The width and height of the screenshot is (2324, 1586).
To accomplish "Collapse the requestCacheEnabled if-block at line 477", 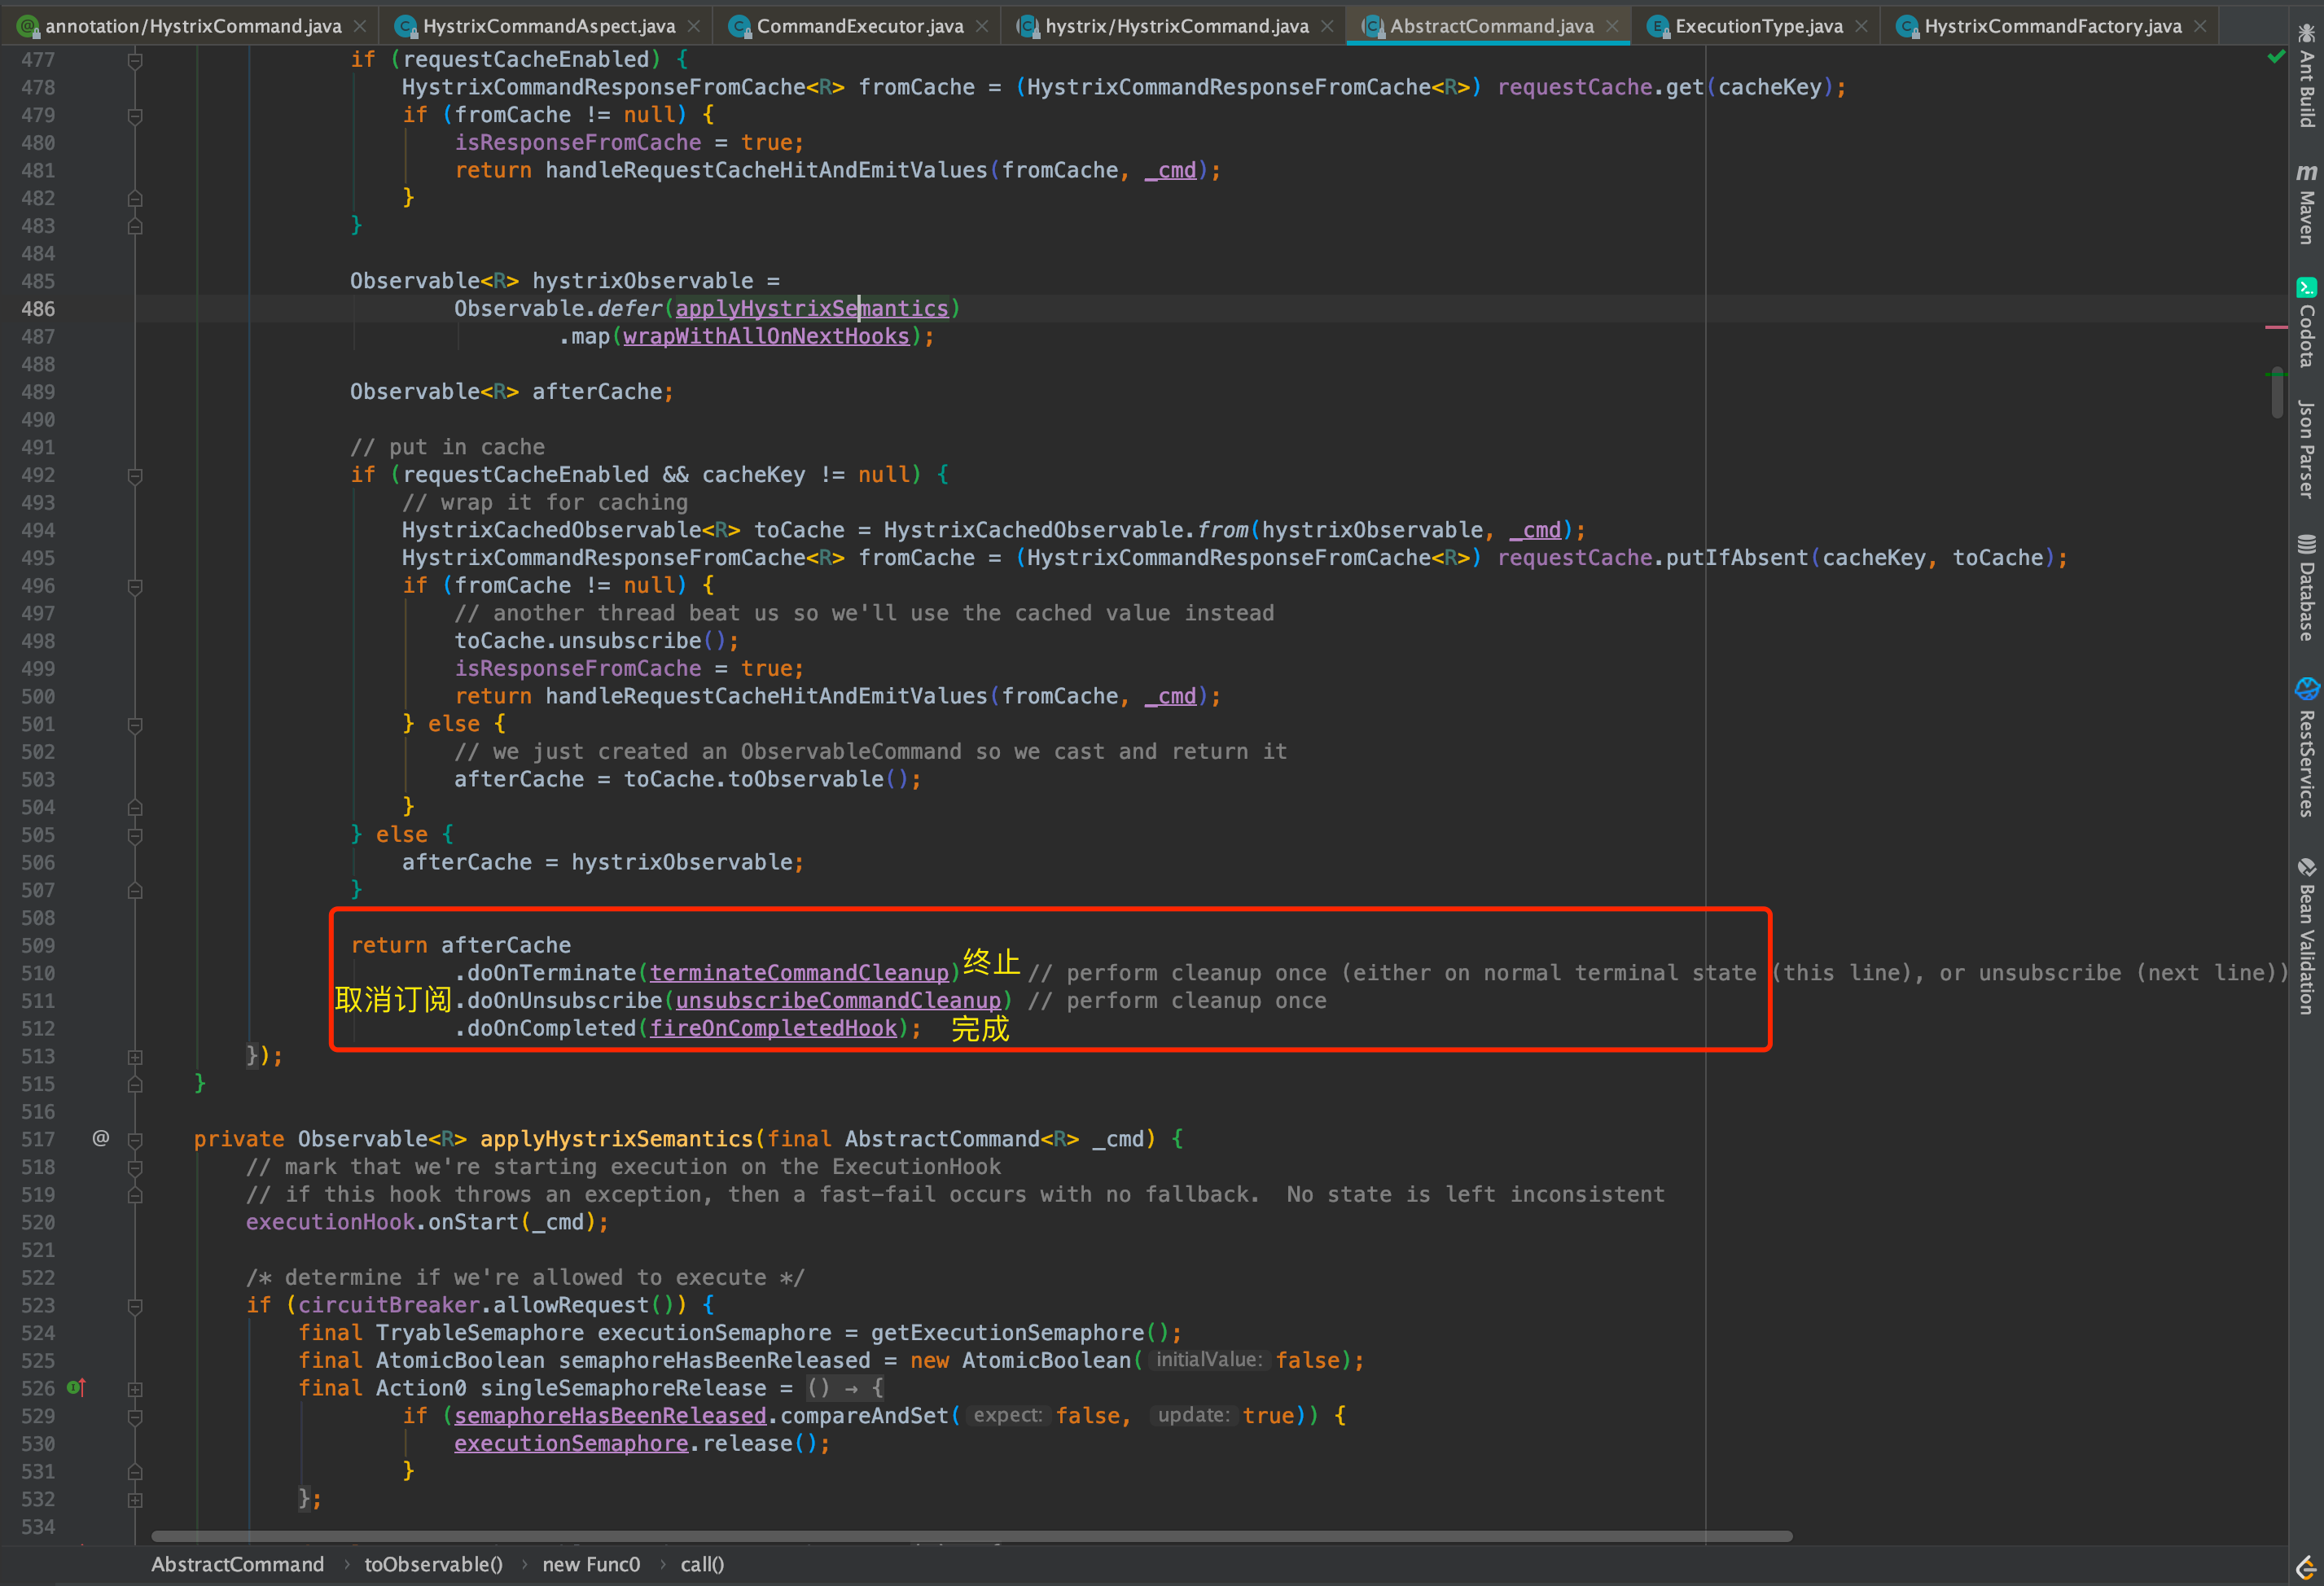I will coord(135,60).
